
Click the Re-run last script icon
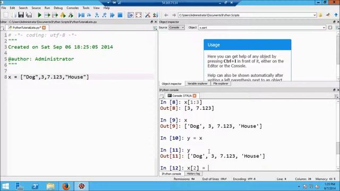[x=71, y=15]
